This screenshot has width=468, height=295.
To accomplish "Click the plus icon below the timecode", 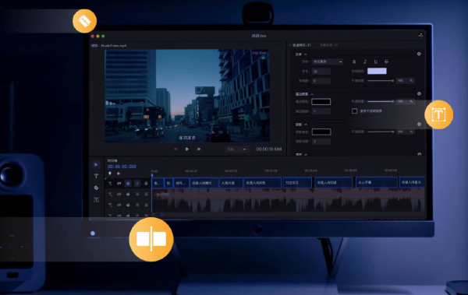I will pyautogui.click(x=119, y=174).
